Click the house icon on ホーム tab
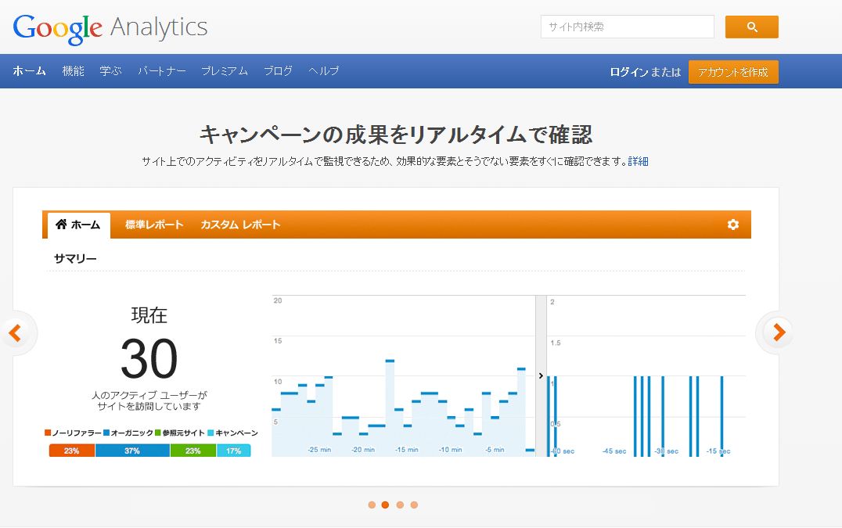The image size is (842, 528). pyautogui.click(x=61, y=224)
